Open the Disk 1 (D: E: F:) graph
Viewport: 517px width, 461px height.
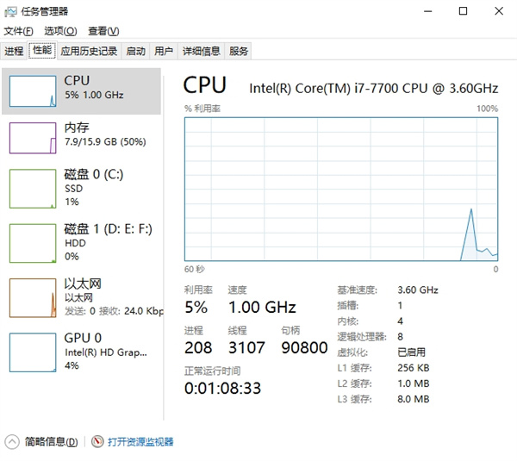(32, 243)
